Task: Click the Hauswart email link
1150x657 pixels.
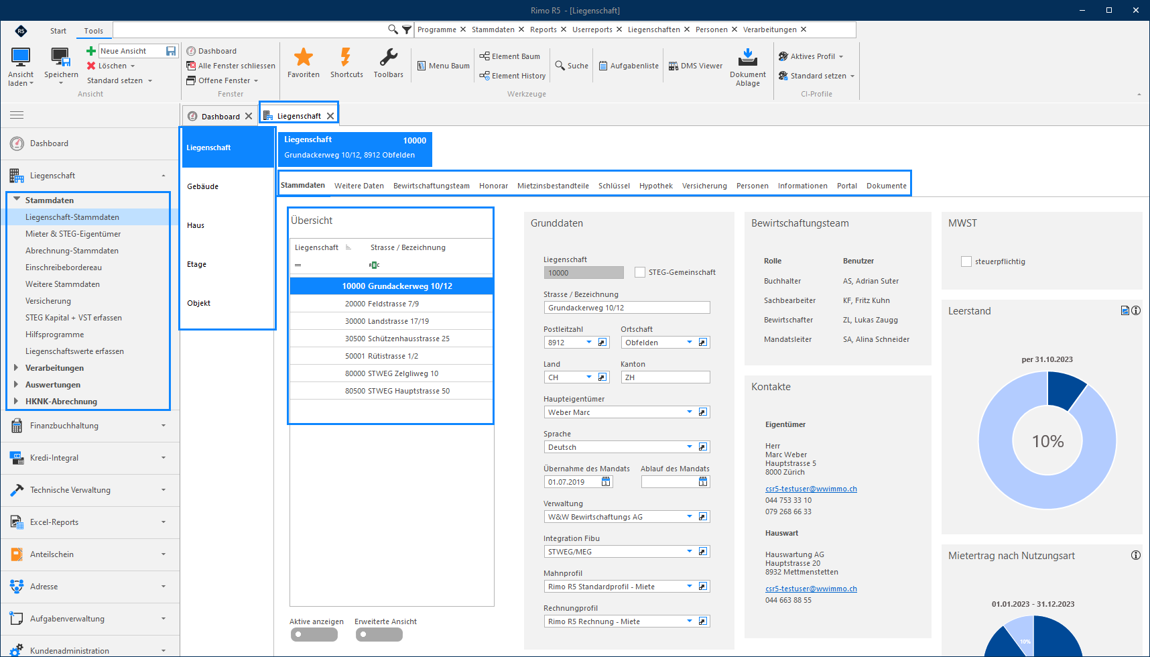Action: [x=811, y=589]
